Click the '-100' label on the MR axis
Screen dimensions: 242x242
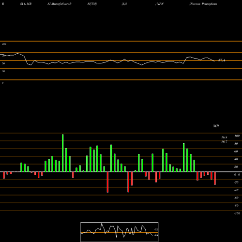(237, 213)
